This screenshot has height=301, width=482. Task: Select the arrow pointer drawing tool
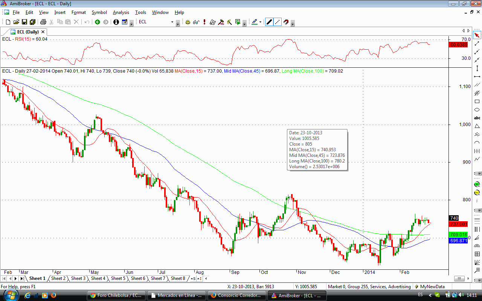pyautogui.click(x=477, y=35)
